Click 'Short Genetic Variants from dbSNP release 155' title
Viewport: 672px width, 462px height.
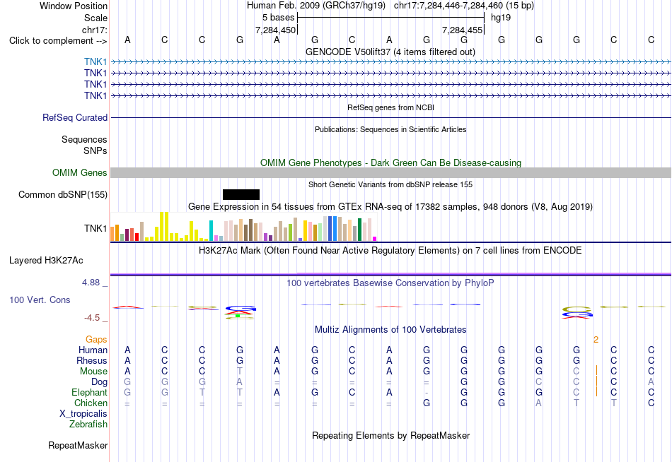coord(390,184)
